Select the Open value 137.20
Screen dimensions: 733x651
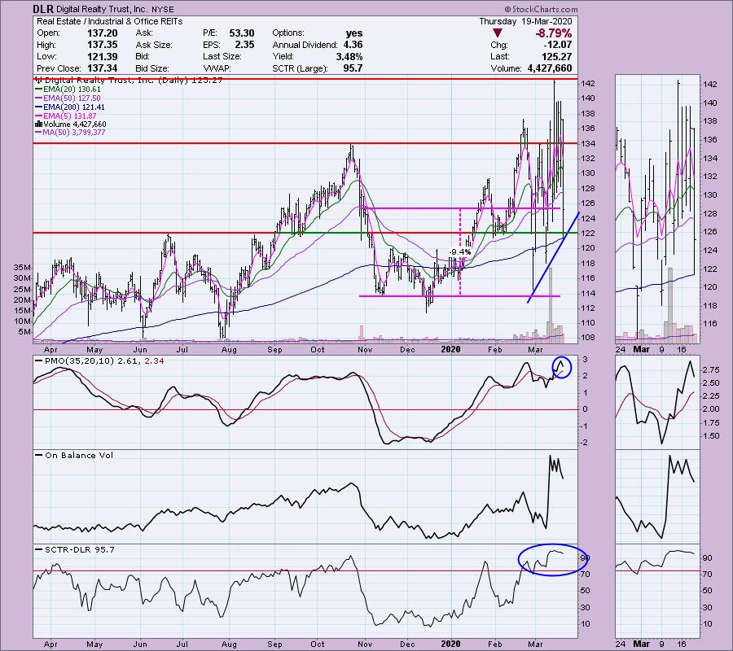pyautogui.click(x=103, y=33)
